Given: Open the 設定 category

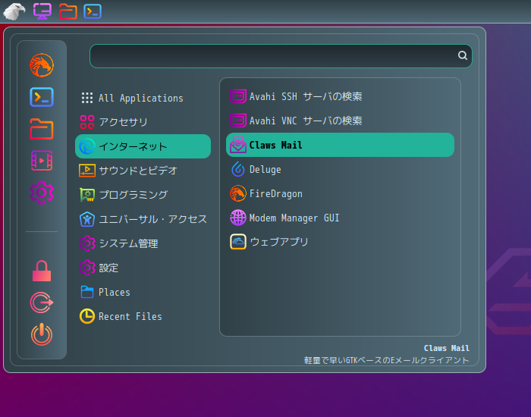Looking at the screenshot, I should 143,268.
